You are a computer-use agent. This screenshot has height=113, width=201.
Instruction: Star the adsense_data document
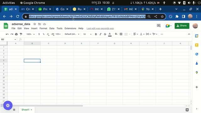35,24
